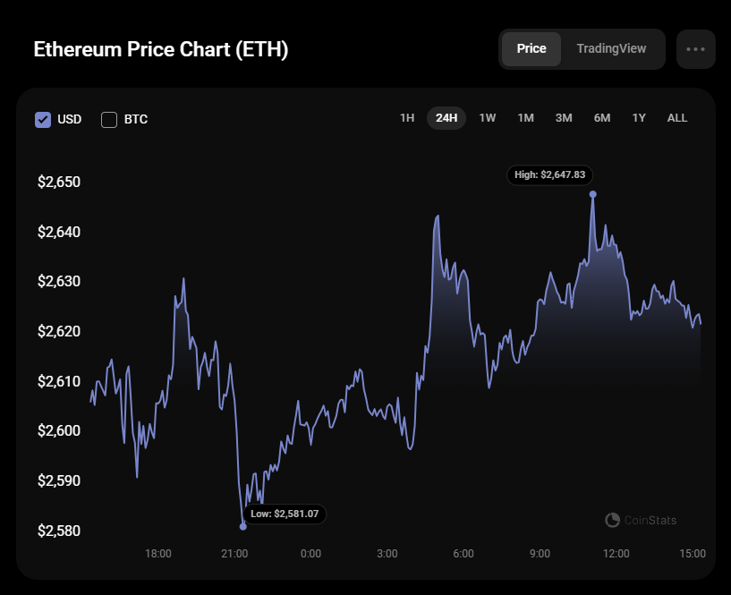The height and width of the screenshot is (595, 731).
Task: Open the 3M price view
Action: tap(564, 117)
